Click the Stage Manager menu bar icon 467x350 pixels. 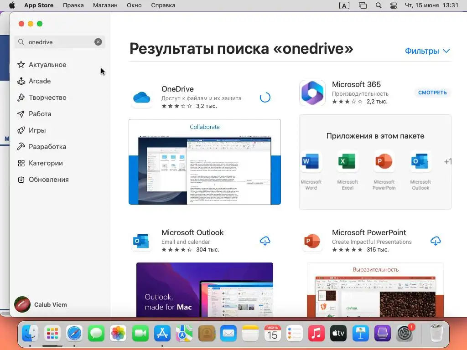363,5
